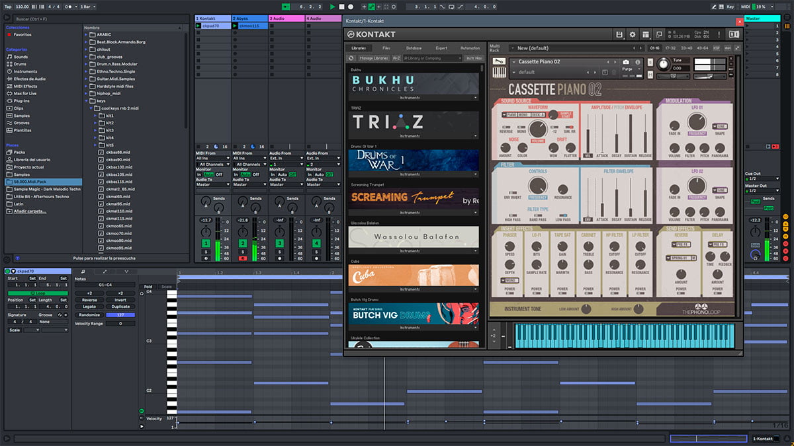Toggle Scale highlighting in piano roll
This screenshot has height=446, width=794.
pos(167,287)
